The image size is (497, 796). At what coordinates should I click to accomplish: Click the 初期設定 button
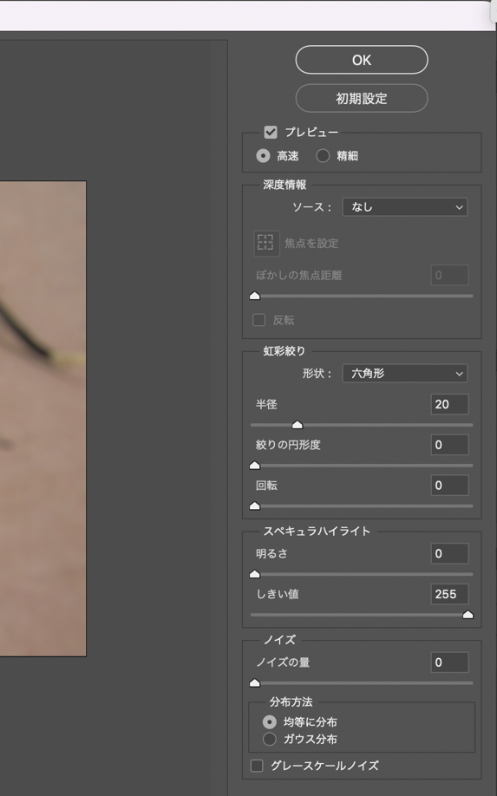362,98
